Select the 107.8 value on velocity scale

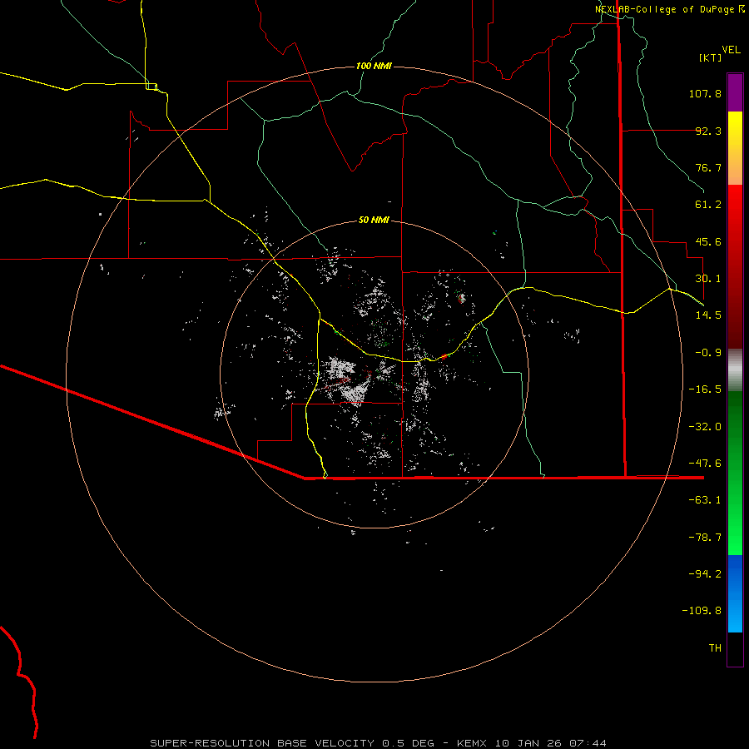coord(705,93)
